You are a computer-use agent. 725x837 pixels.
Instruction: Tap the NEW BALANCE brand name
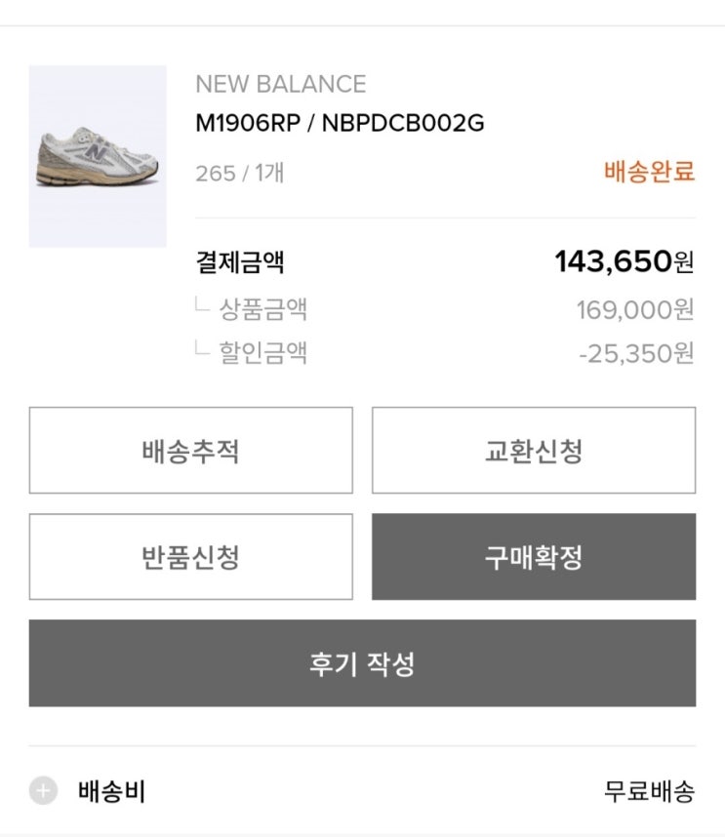point(280,84)
